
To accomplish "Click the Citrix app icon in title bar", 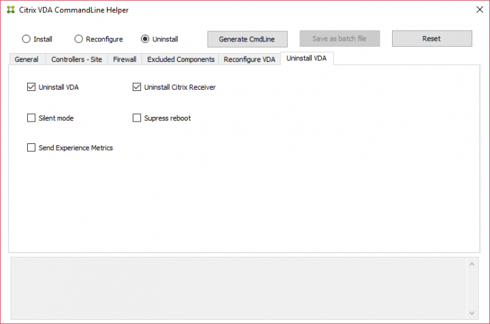I will tap(10, 10).
